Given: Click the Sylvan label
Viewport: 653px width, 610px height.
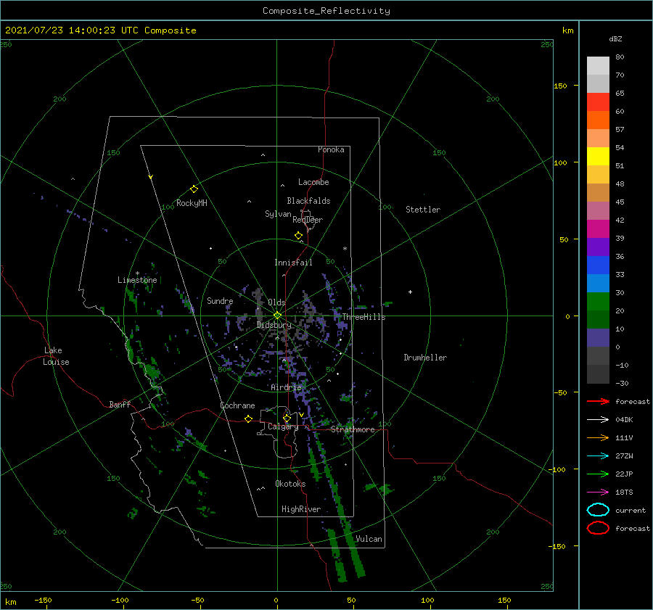Looking at the screenshot, I should 278,214.
